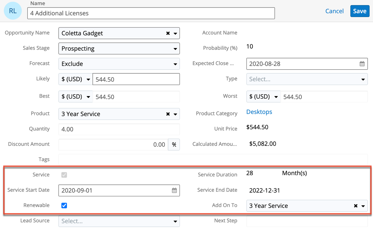Clear the Add On To selection
The image size is (373, 230).
[x=356, y=206]
